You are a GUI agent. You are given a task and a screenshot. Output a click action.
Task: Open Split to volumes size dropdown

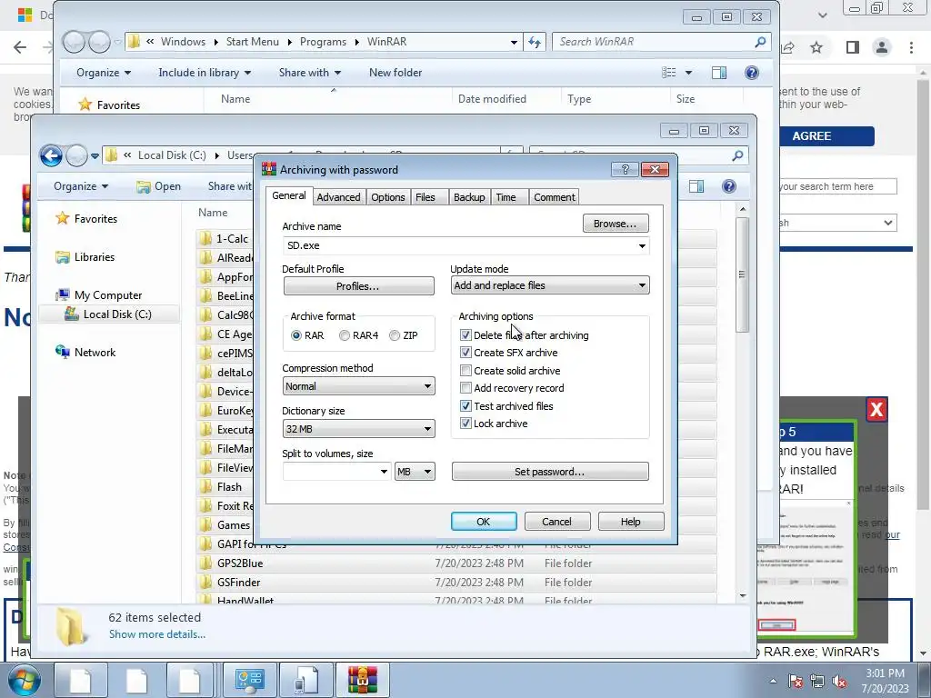[x=385, y=472]
